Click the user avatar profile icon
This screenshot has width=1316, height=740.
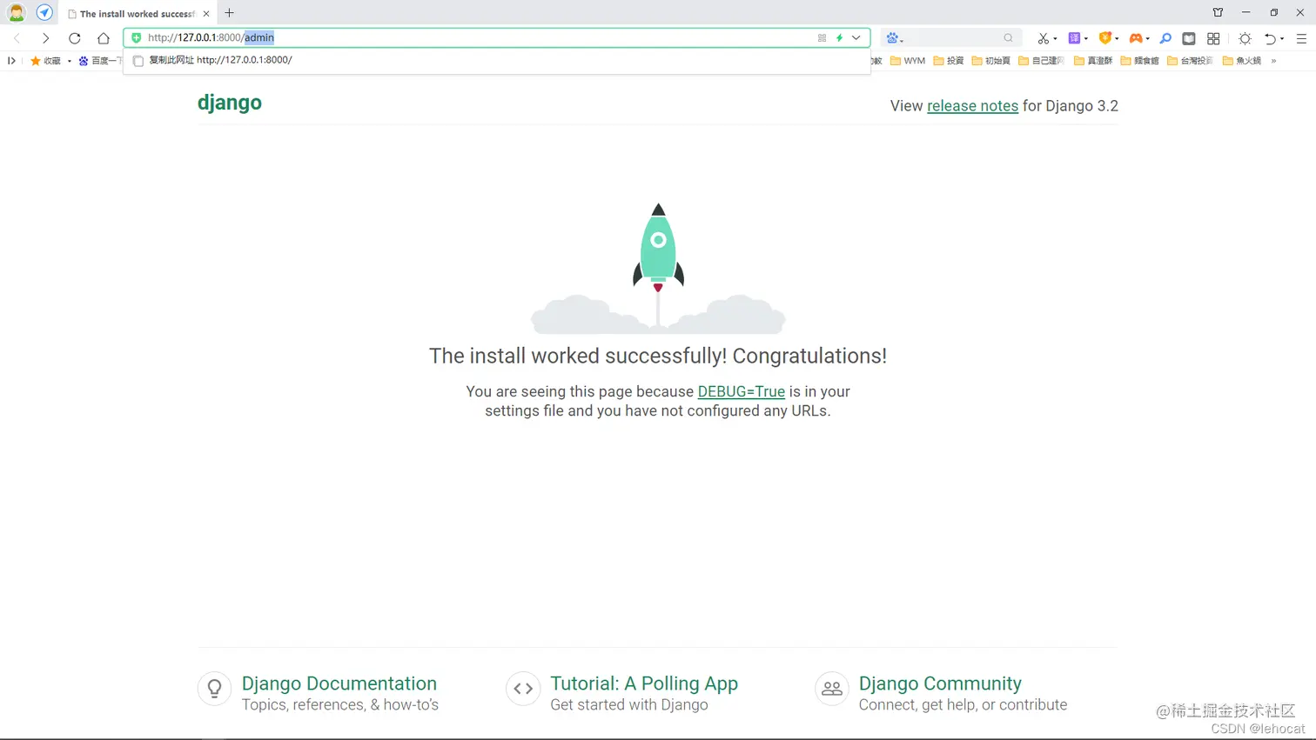[x=17, y=13]
